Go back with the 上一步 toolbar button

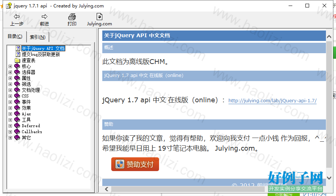(17, 20)
